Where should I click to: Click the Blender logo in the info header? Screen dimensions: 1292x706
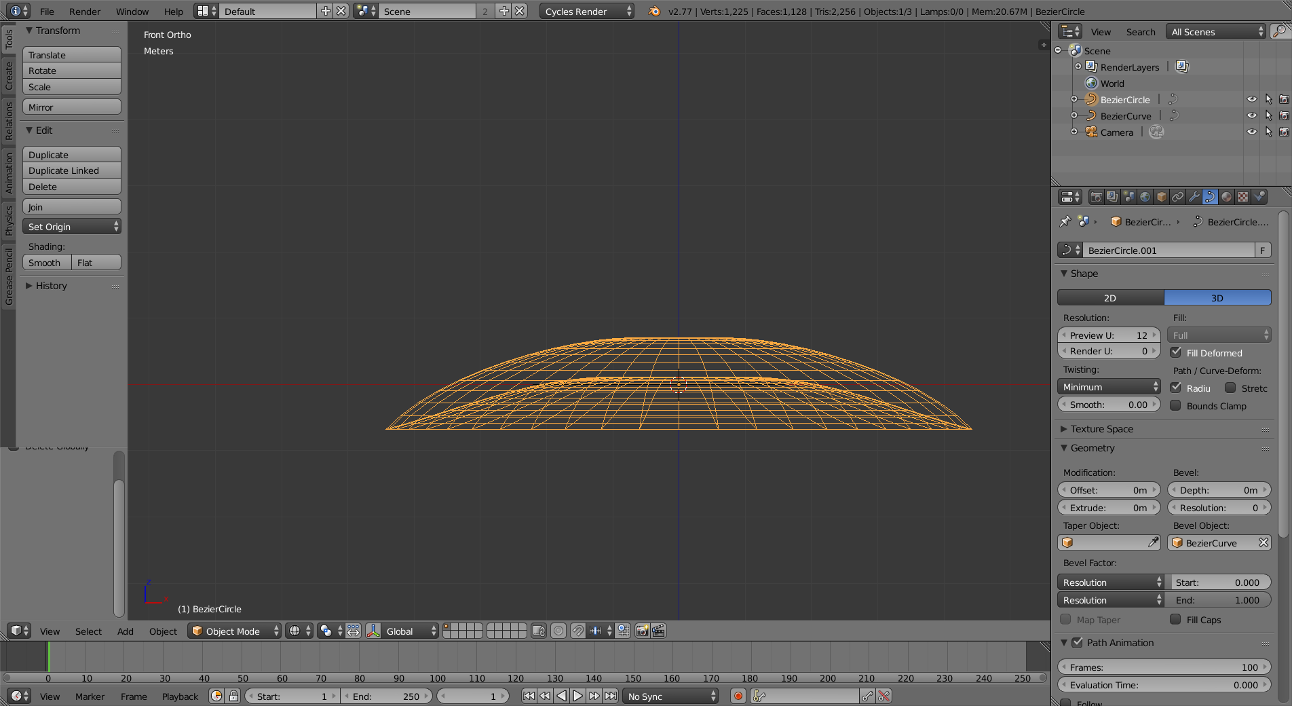pyautogui.click(x=654, y=11)
